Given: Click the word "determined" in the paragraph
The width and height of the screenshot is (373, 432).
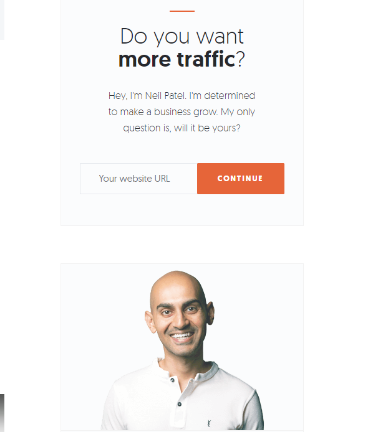Looking at the screenshot, I should [230, 96].
